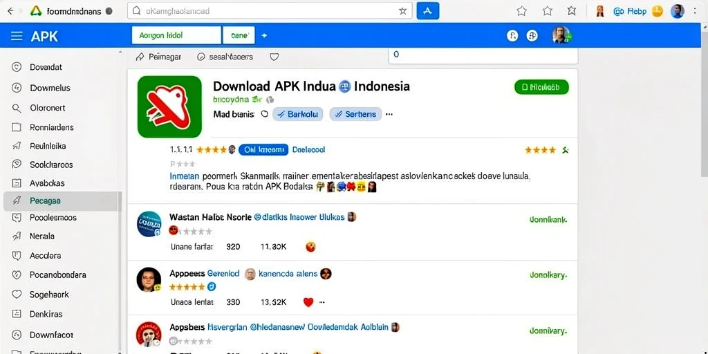Click the shield icon in filter row

click(274, 57)
